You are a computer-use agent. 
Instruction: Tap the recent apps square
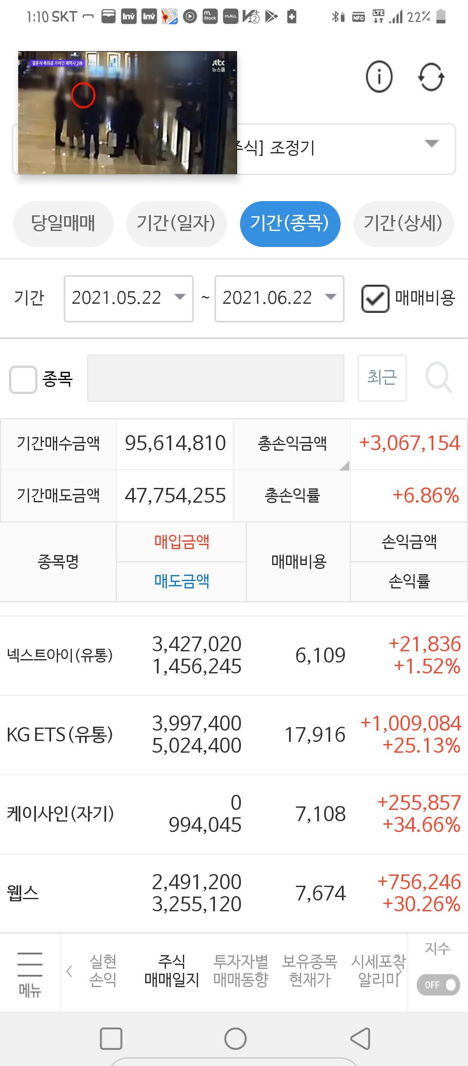tap(111, 1039)
